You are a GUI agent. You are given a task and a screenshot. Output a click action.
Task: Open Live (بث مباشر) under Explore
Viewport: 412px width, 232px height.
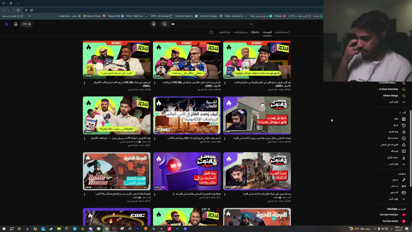(x=398, y=186)
